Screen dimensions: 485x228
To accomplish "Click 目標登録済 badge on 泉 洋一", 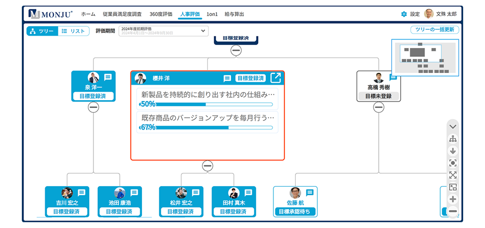I will click(93, 96).
